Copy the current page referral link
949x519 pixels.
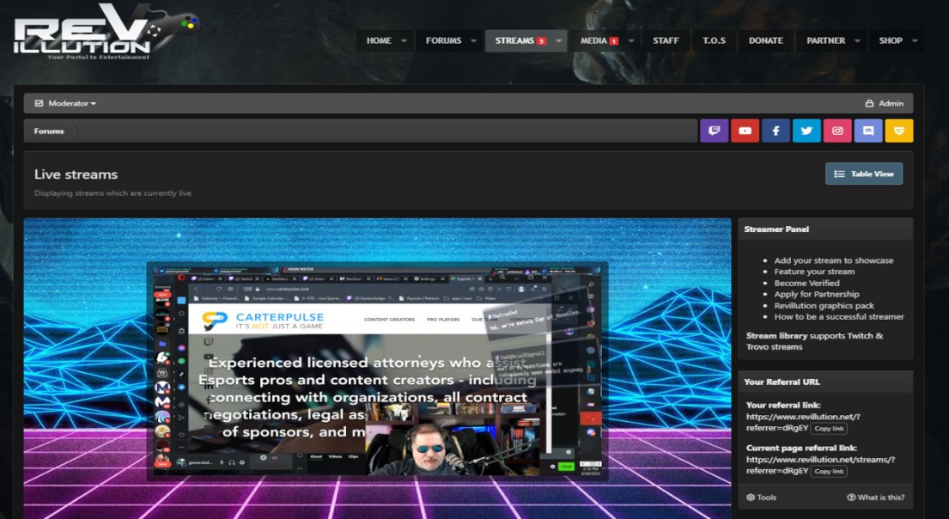[829, 471]
